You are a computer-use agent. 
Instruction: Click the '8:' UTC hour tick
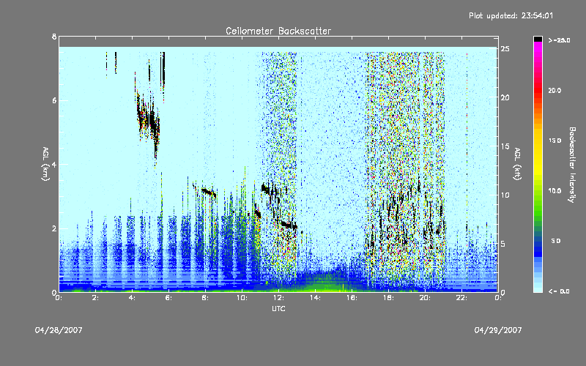[205, 298]
